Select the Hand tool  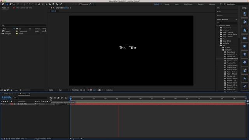click(x=11, y=4)
